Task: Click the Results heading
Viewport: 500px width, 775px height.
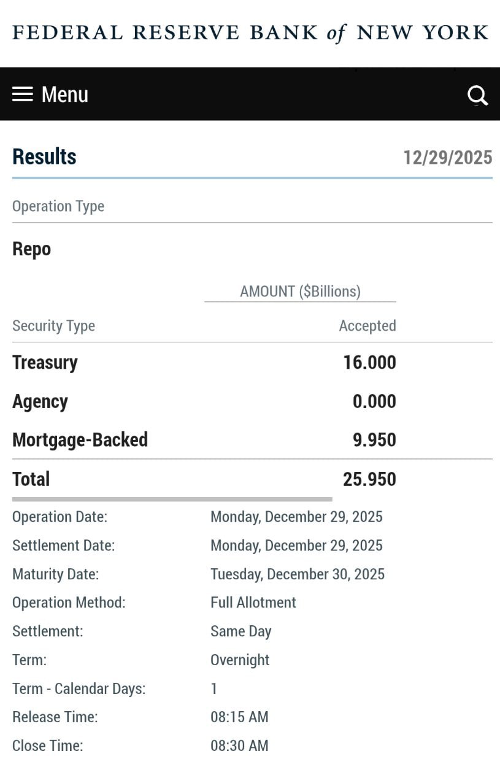Action: coord(44,156)
